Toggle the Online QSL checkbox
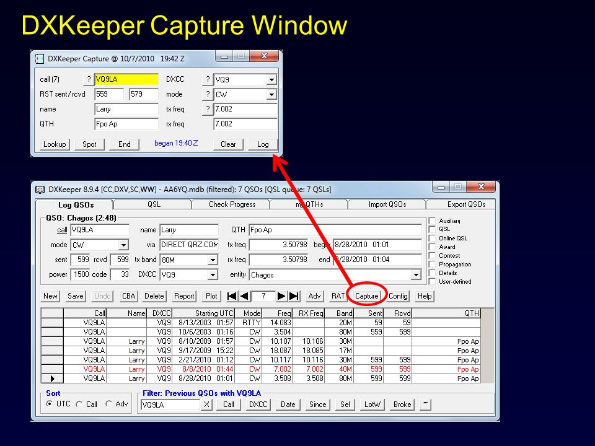The height and width of the screenshot is (446, 595). (432, 238)
